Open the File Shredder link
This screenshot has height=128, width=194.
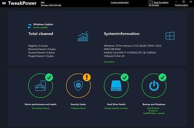click(x=154, y=5)
